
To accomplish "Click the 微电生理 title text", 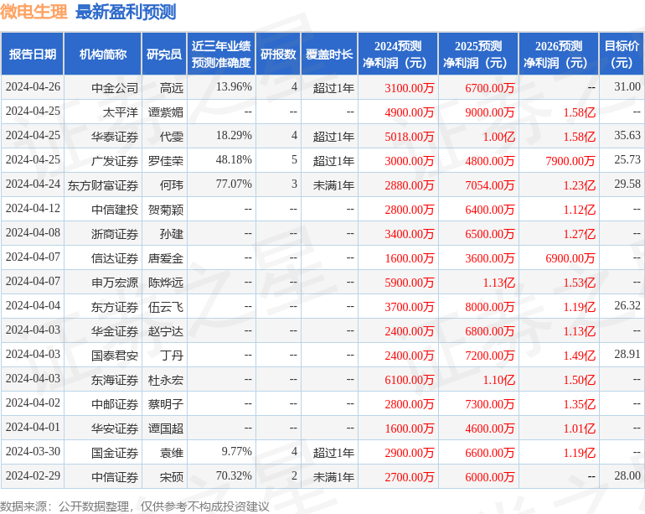I will 34,12.
